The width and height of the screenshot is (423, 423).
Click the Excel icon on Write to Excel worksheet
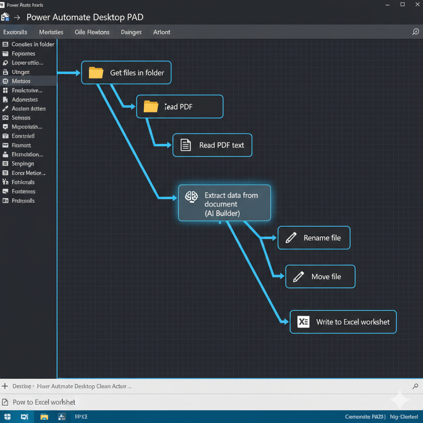[303, 322]
